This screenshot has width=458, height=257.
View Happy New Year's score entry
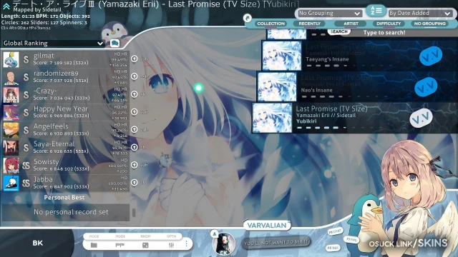[66, 112]
